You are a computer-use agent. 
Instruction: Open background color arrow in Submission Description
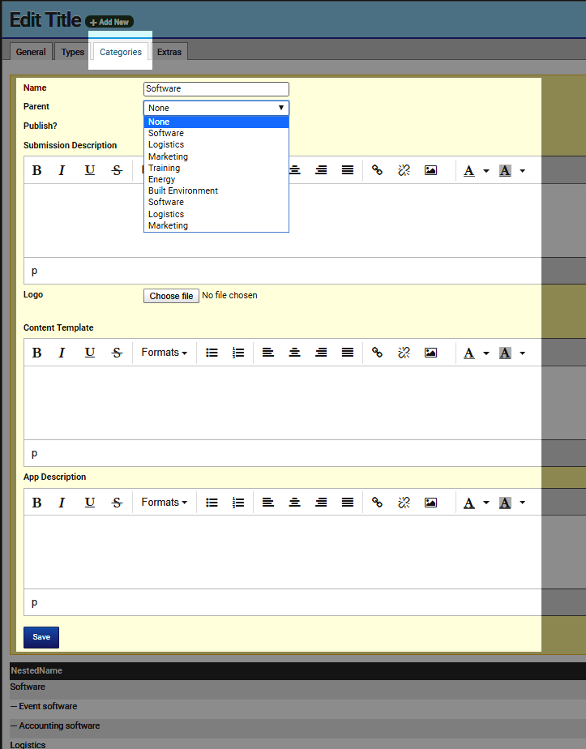point(523,170)
